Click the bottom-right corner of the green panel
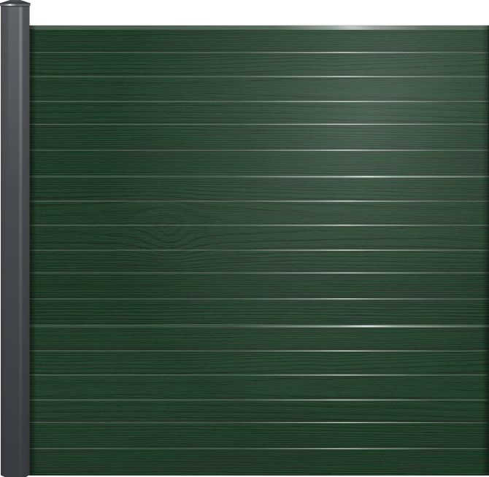Screen dimensions: 489x477 (486, 473)
